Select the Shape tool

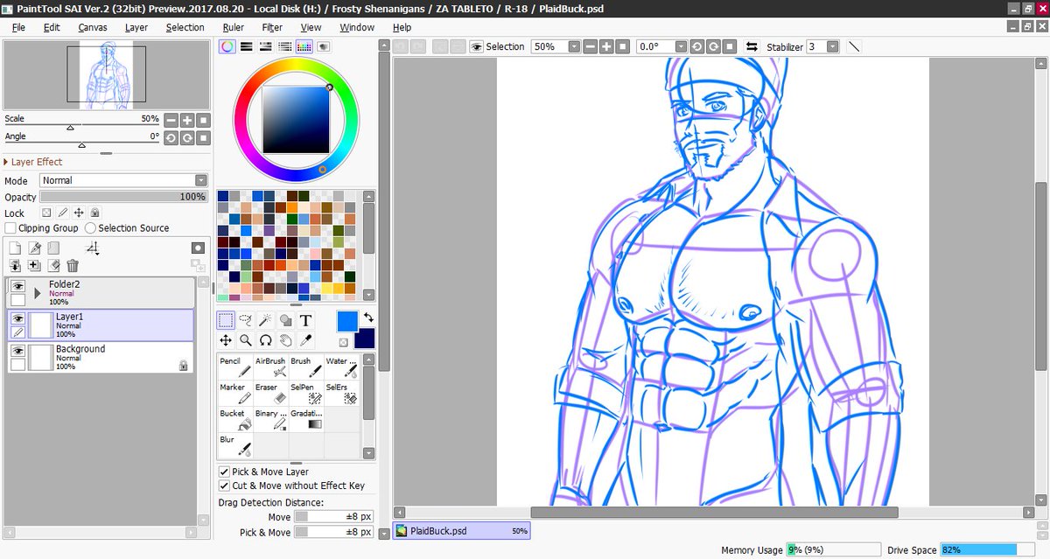286,320
